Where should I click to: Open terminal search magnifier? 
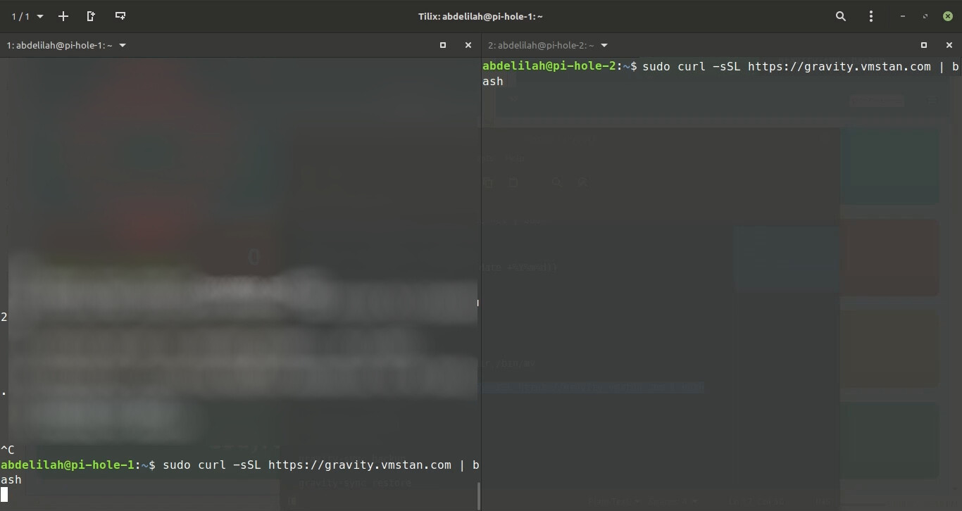click(840, 16)
